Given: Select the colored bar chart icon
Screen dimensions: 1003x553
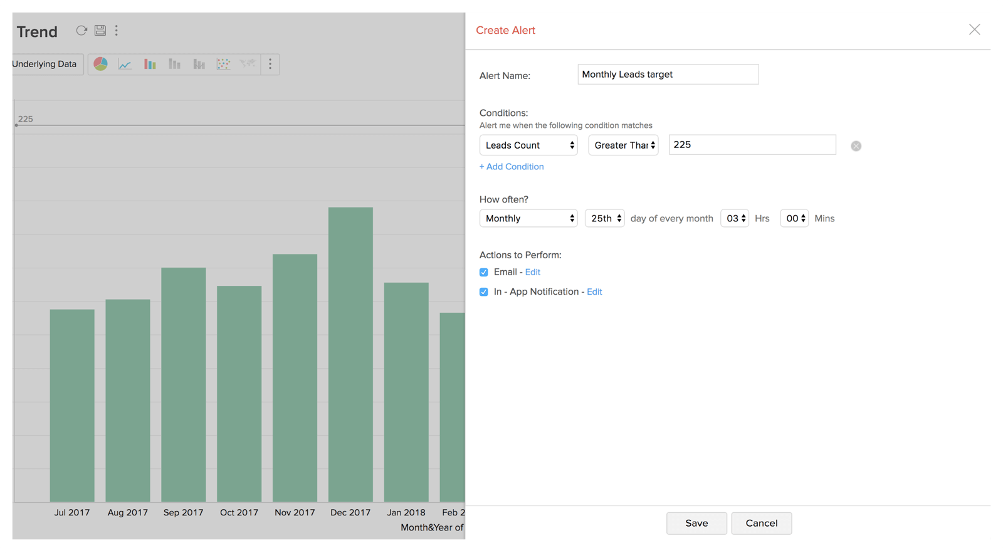Looking at the screenshot, I should (x=150, y=64).
